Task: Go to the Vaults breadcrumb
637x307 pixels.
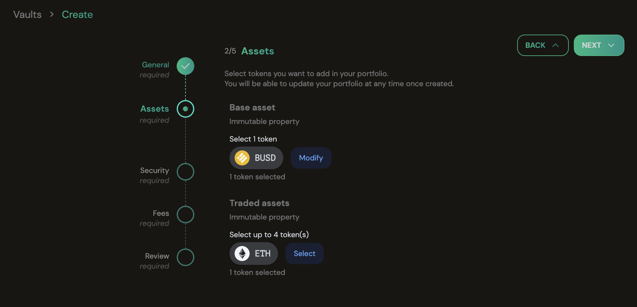Action: coord(27,14)
